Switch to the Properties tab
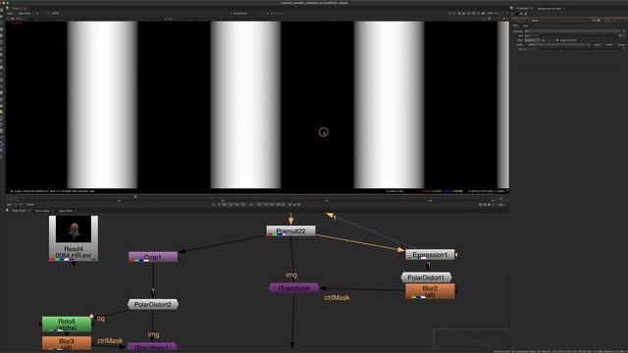The height and width of the screenshot is (353, 628). [x=522, y=8]
